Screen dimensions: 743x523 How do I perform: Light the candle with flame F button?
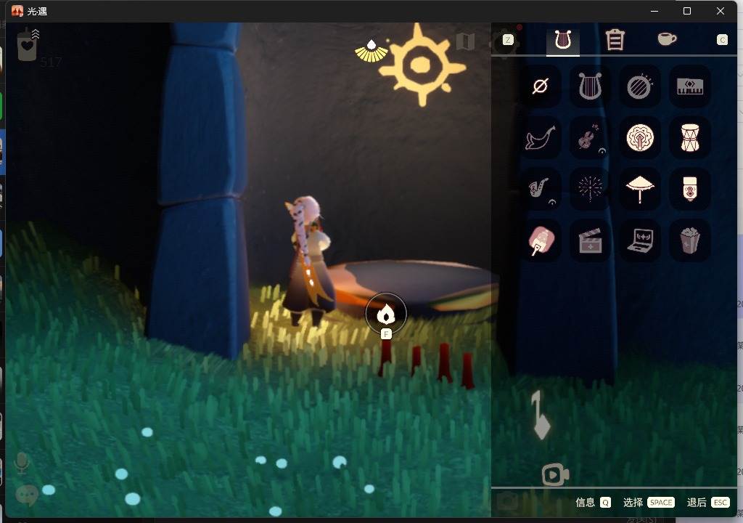[x=386, y=315]
